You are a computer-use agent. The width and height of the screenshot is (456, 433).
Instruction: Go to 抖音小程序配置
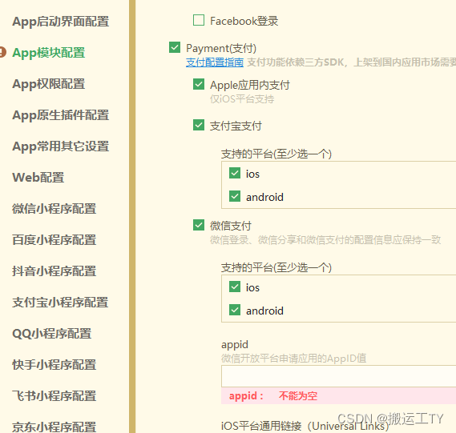(54, 271)
